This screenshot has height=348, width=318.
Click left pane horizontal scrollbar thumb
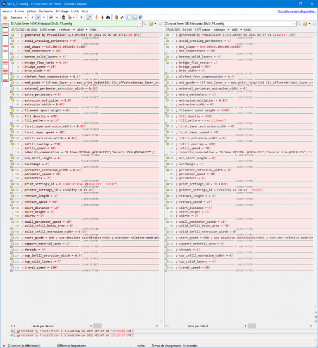pyautogui.click(x=97, y=326)
